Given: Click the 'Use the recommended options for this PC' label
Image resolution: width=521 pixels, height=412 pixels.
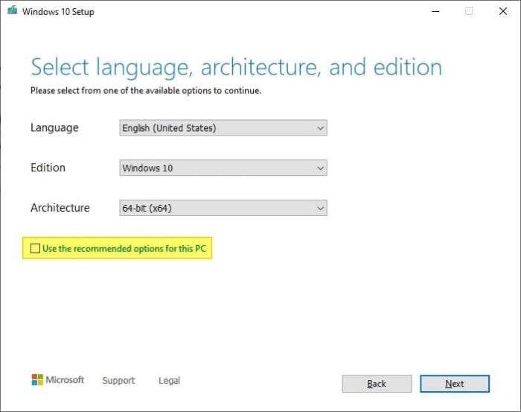Looking at the screenshot, I should [x=124, y=248].
